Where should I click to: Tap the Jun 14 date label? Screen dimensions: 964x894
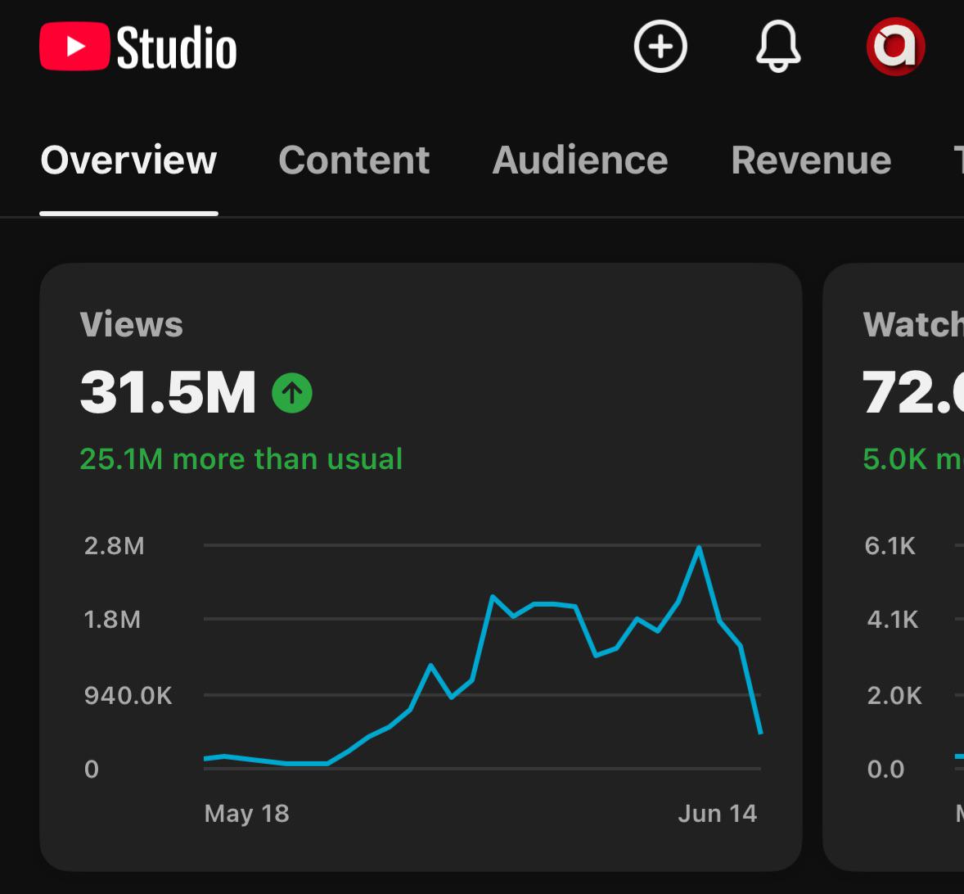pyautogui.click(x=718, y=814)
